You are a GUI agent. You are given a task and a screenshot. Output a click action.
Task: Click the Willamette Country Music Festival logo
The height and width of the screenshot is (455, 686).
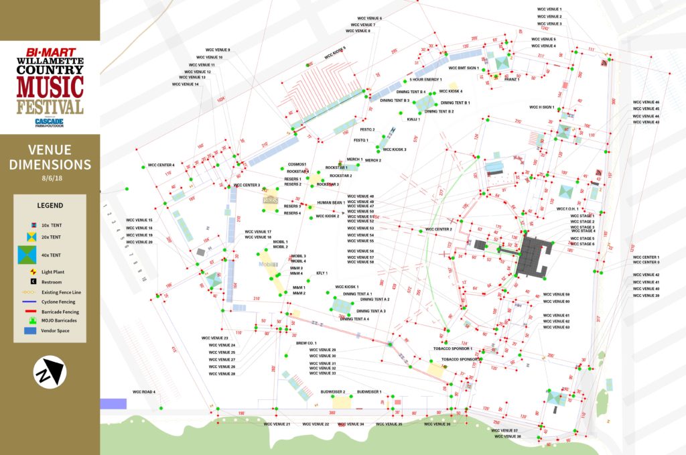(50, 82)
